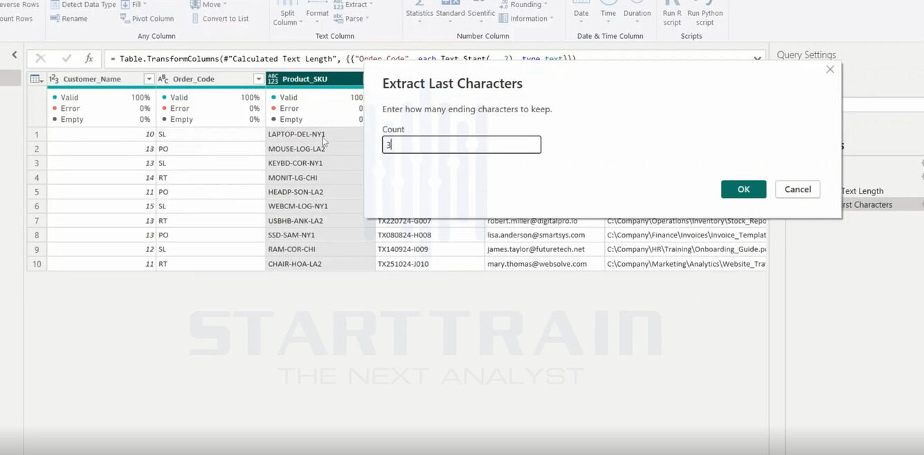Open the Customer_Name column filter dropdown

click(149, 79)
